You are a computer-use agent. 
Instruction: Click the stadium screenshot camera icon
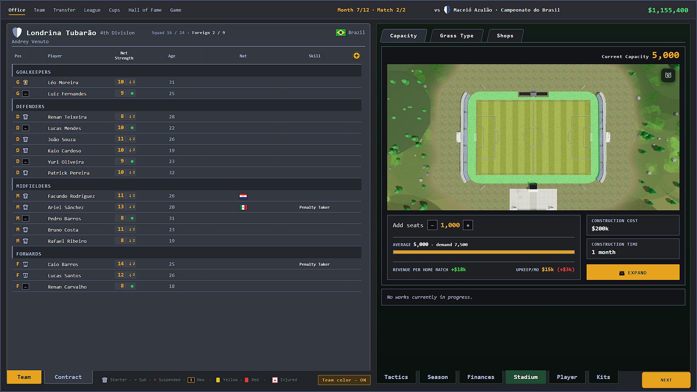click(668, 75)
